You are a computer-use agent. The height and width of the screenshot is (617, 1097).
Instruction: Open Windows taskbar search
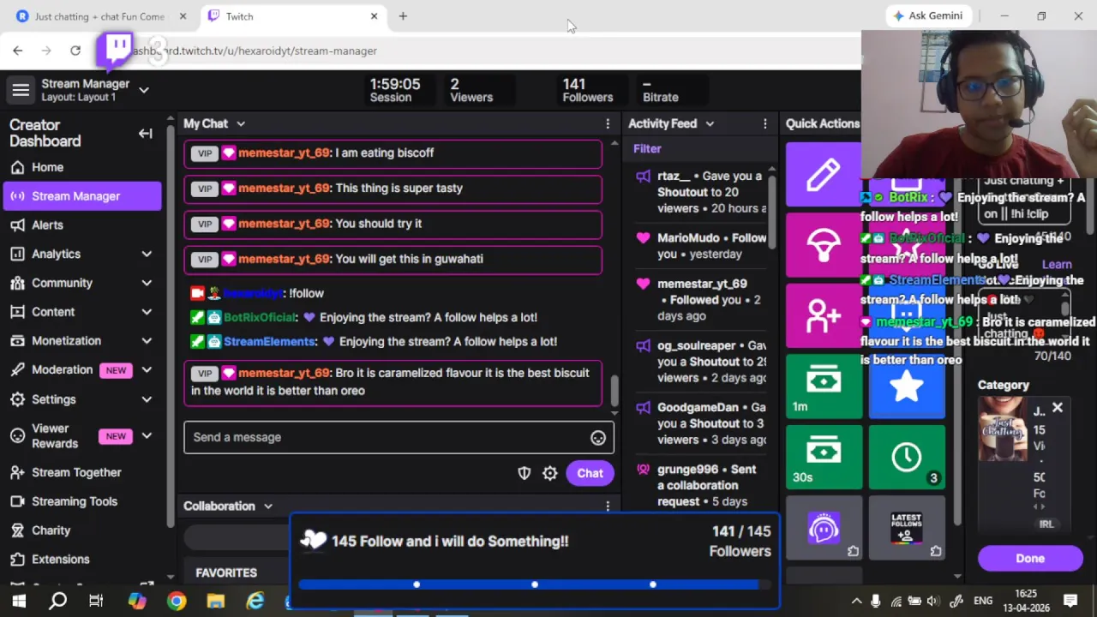pos(57,601)
